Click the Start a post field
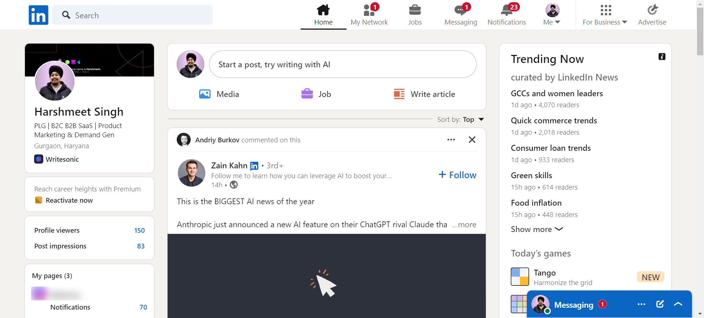 click(343, 64)
